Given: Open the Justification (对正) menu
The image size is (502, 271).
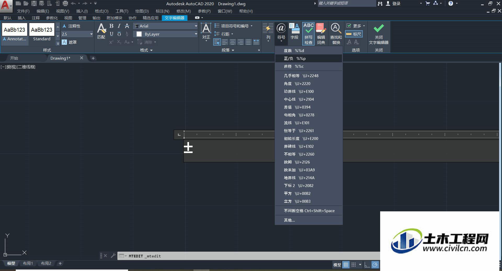Looking at the screenshot, I should (x=206, y=32).
